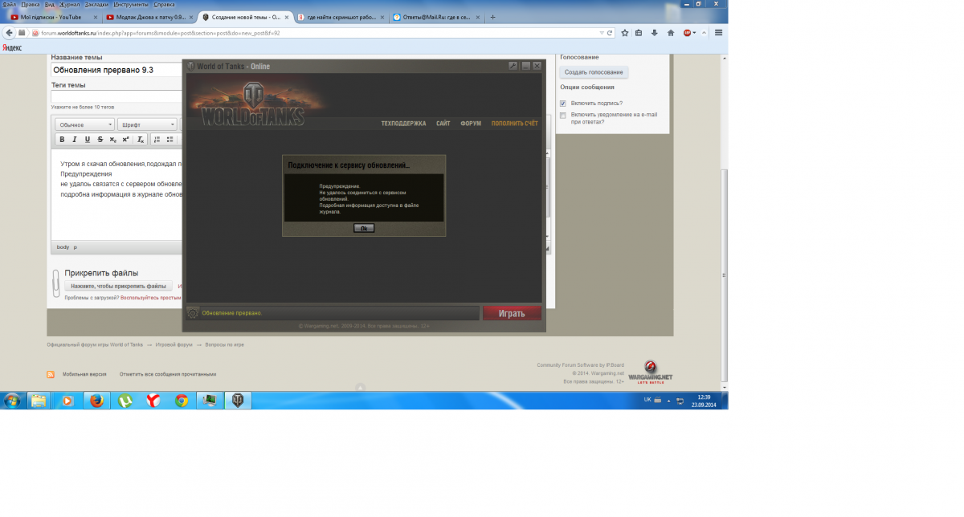The width and height of the screenshot is (964, 517).
Task: Show bookmarks list icon
Action: pyautogui.click(x=639, y=33)
